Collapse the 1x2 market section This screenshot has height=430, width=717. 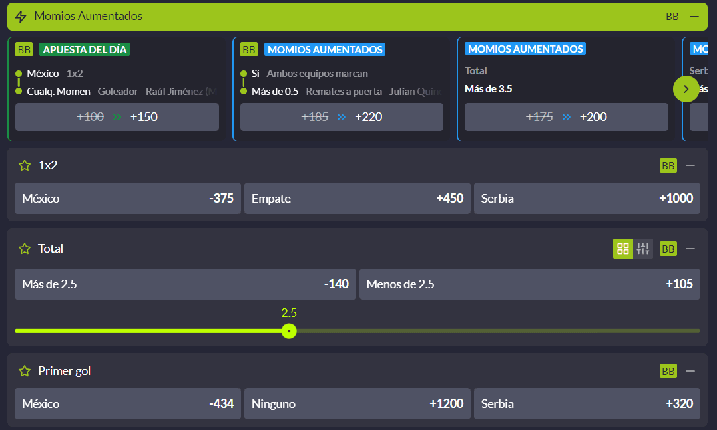(x=690, y=165)
